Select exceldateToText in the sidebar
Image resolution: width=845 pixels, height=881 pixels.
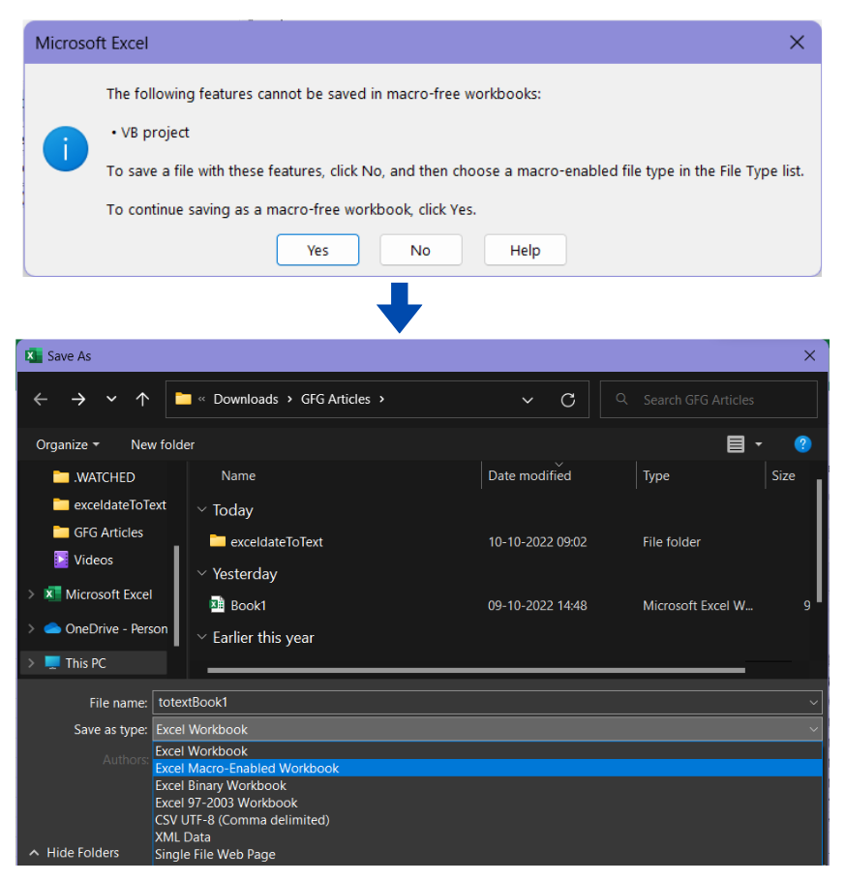click(110, 505)
